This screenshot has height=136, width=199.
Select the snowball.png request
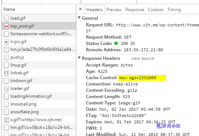tap(39, 104)
